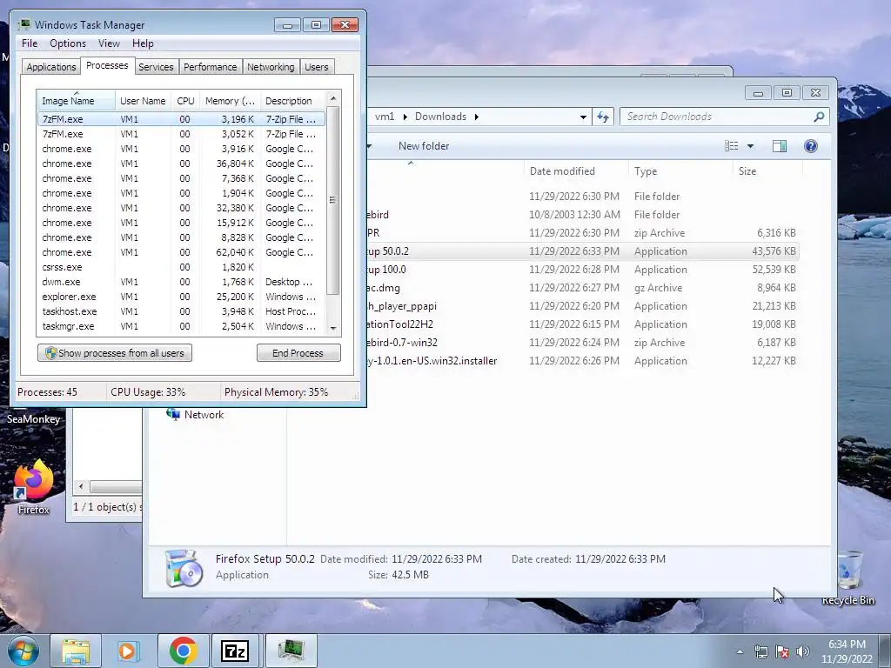Open Task Manager File menu
This screenshot has width=891, height=668.
(30, 43)
